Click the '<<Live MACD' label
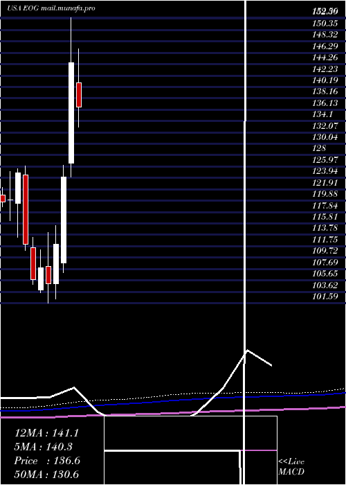This screenshot has height=485, width=346. pos(291,467)
